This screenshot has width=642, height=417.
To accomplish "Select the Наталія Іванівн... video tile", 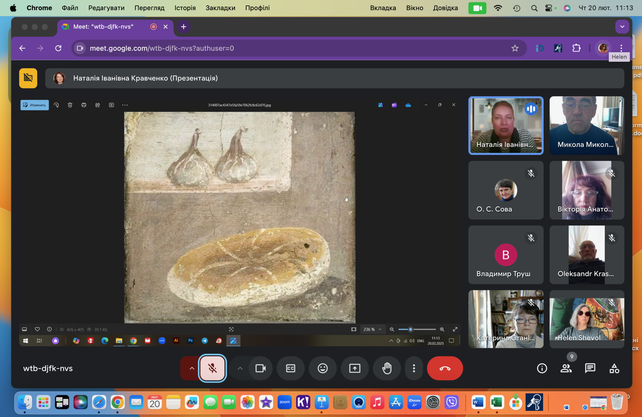I will tap(506, 125).
